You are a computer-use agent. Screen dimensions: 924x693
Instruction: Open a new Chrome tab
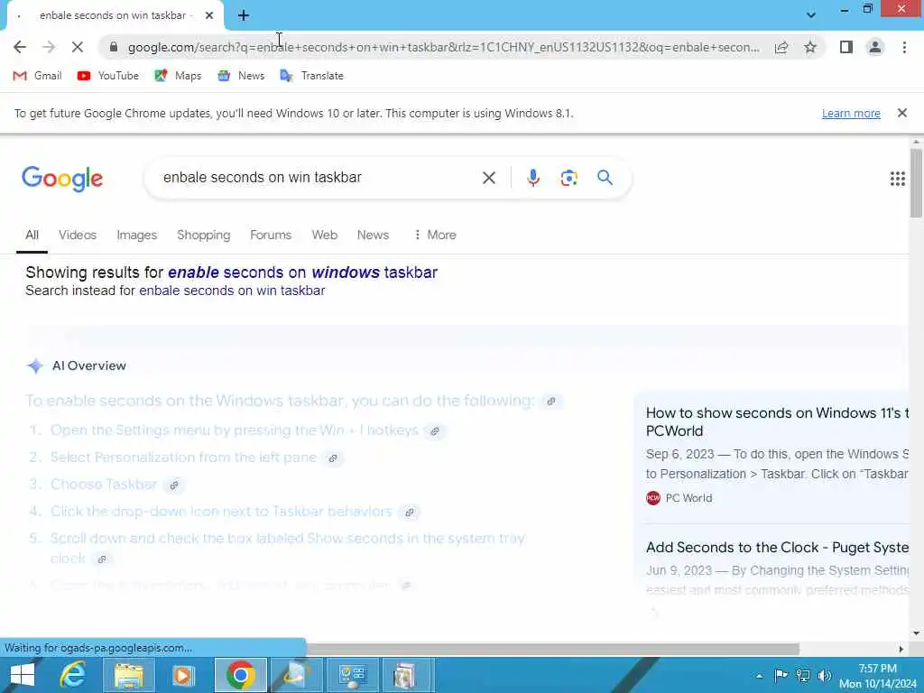pyautogui.click(x=244, y=16)
